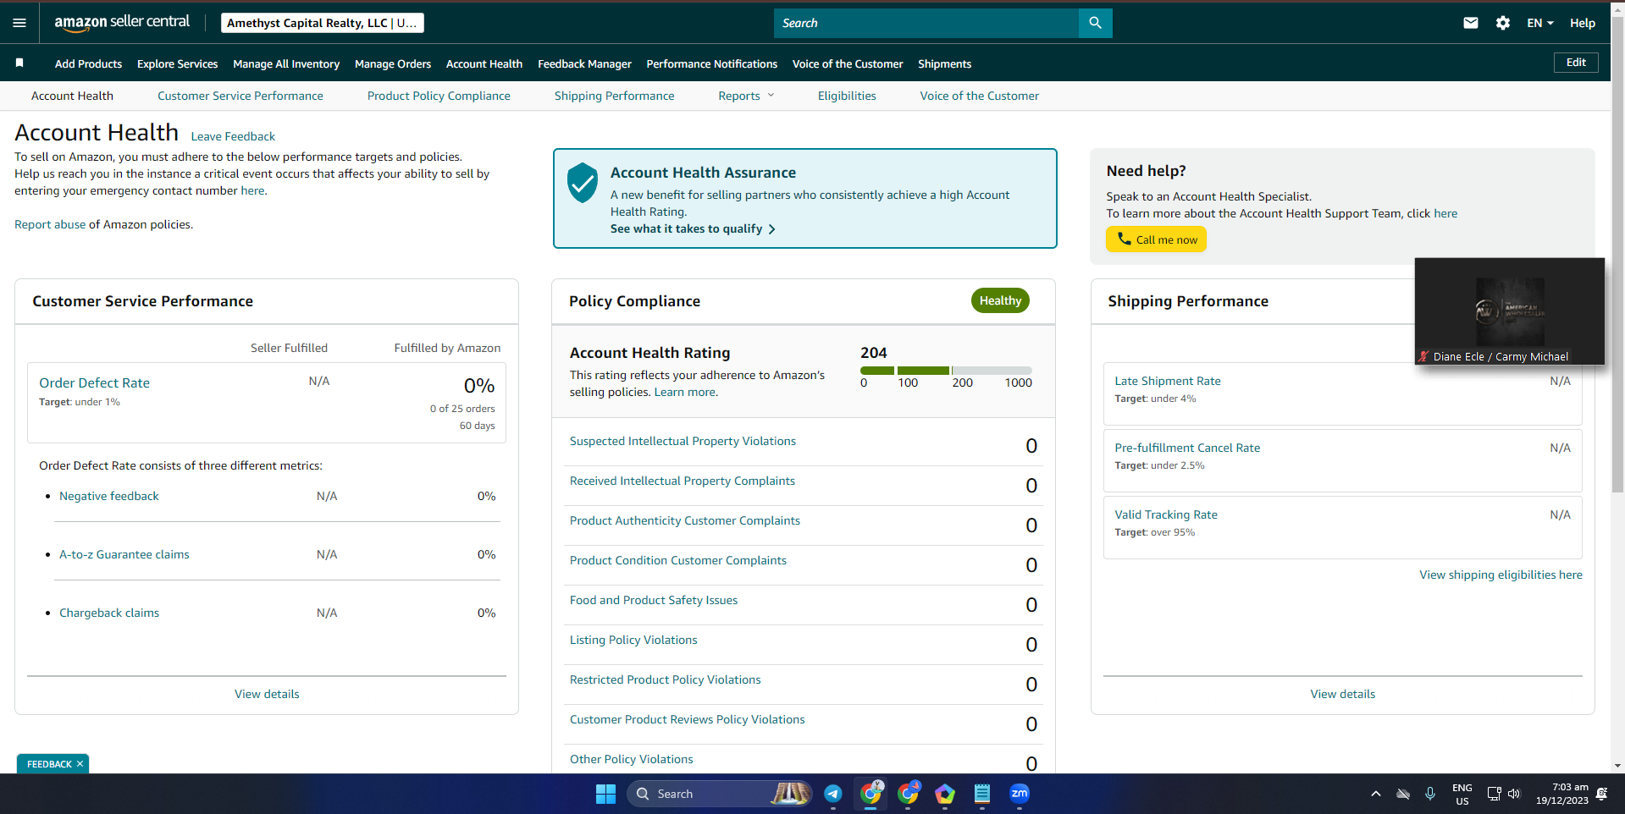Open the Eligibilities tab
Screen dimensions: 1625x814
tap(847, 96)
